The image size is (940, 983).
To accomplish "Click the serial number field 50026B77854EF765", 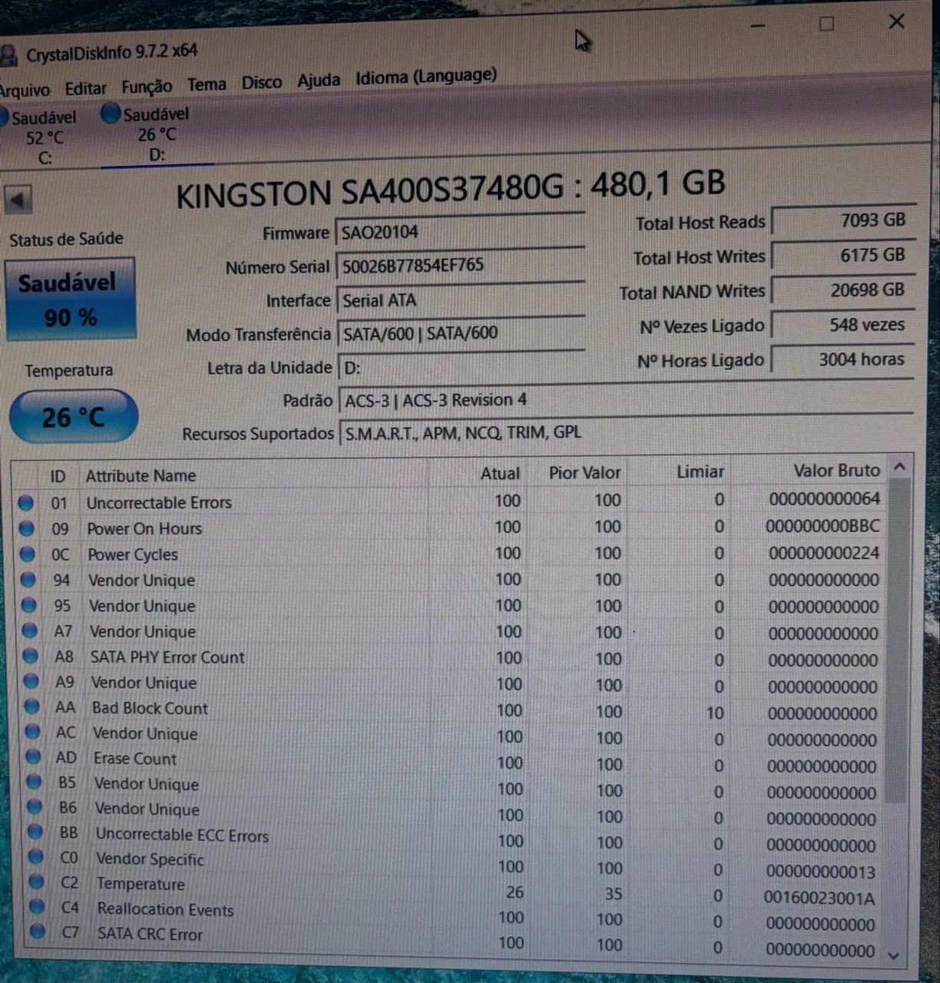I will click(x=460, y=266).
